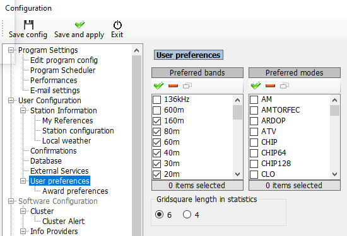Click the modes list scrollbar thumb
The image size is (347, 236).
(x=334, y=110)
